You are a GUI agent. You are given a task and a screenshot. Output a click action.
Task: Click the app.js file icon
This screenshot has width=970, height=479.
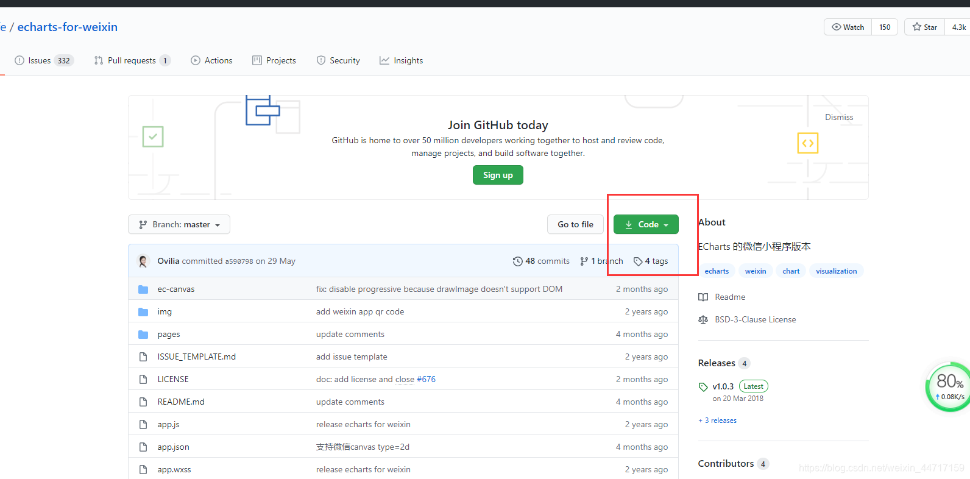(x=143, y=424)
